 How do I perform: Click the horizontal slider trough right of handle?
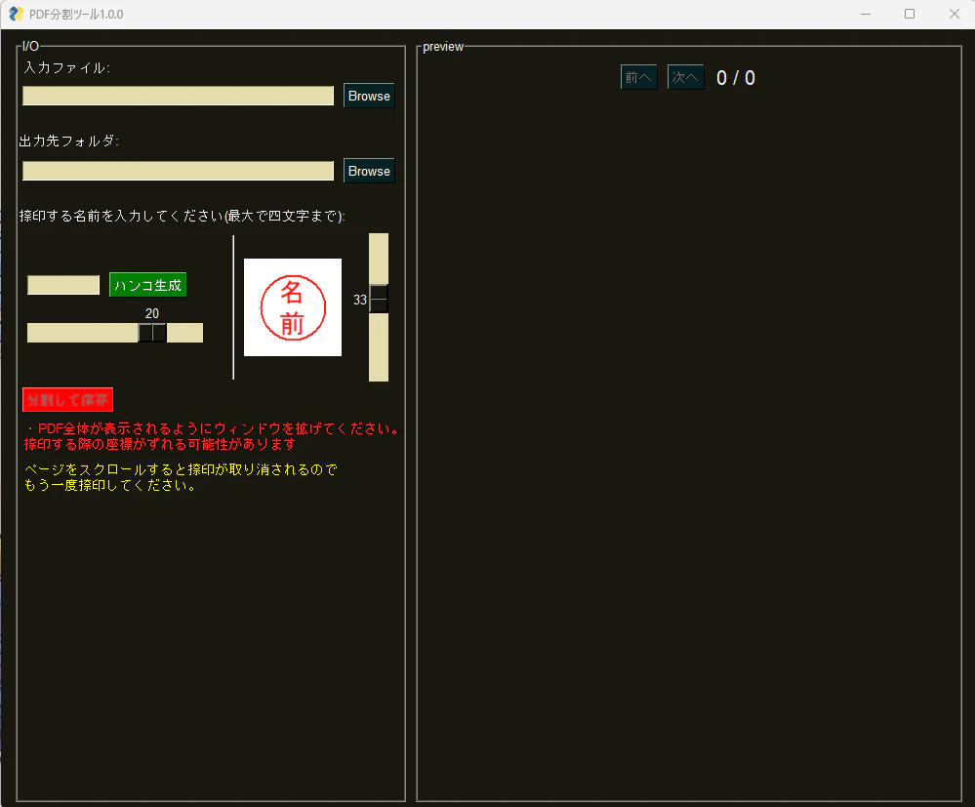coord(184,333)
